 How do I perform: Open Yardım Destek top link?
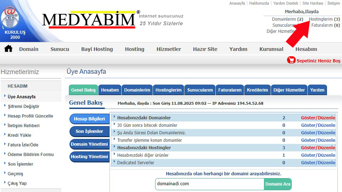(x=286, y=3)
